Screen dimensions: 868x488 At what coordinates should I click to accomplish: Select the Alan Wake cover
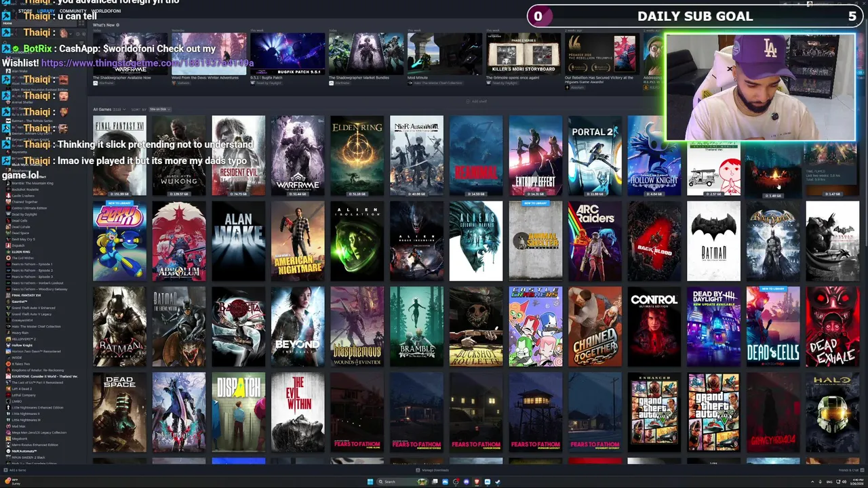[238, 241]
